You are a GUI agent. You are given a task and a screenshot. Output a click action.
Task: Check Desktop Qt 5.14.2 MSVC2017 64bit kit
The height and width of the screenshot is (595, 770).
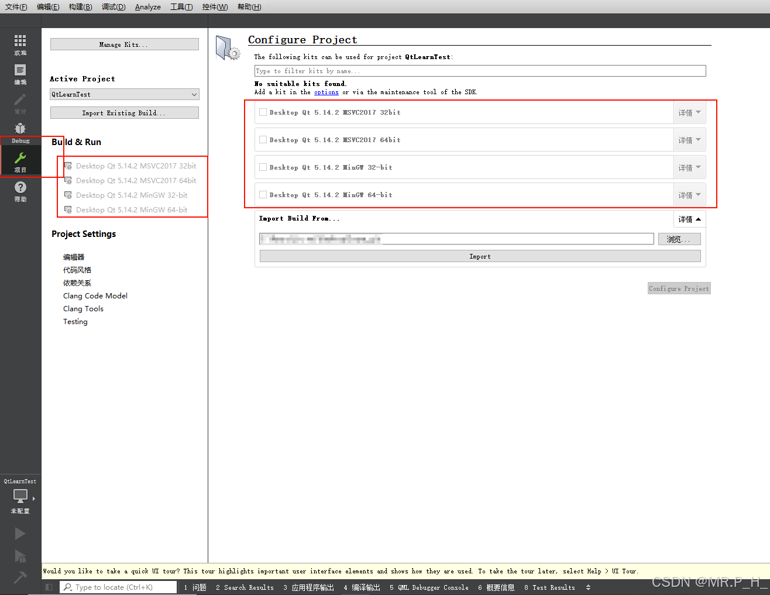point(263,140)
